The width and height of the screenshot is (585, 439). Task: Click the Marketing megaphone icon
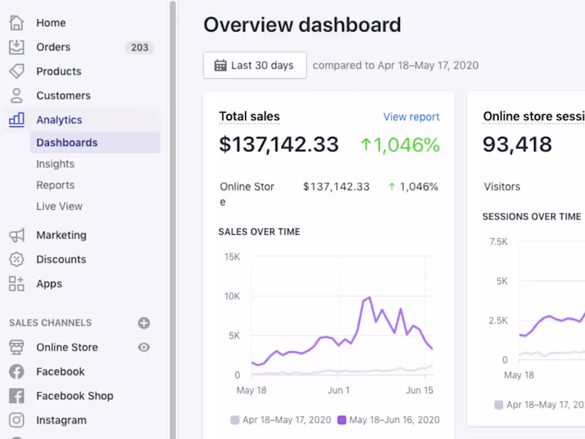click(x=16, y=235)
